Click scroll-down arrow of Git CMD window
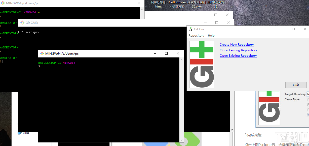The height and width of the screenshot is (146, 309). click(x=232, y=130)
